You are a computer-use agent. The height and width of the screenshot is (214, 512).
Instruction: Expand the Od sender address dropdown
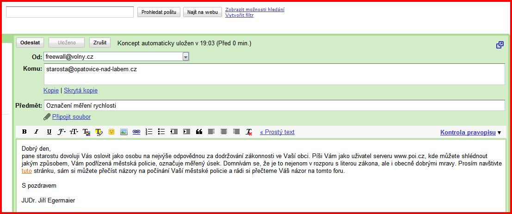click(185, 57)
